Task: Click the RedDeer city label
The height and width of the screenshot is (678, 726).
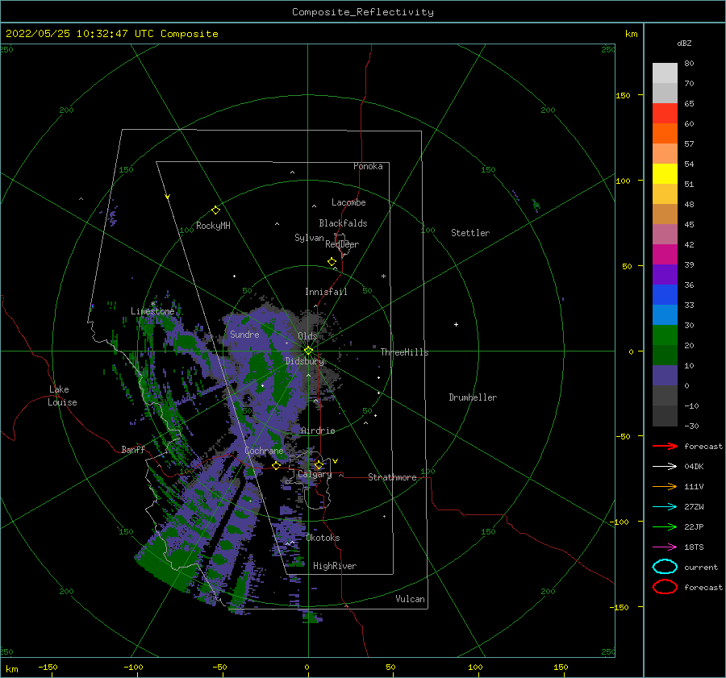Action: (x=342, y=244)
